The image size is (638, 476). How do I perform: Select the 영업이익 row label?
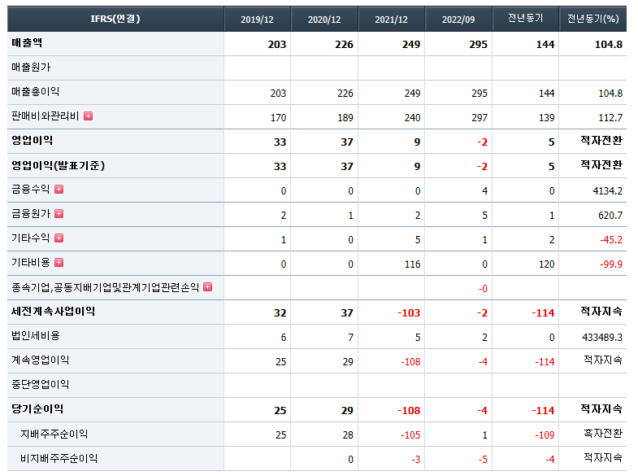33,141
